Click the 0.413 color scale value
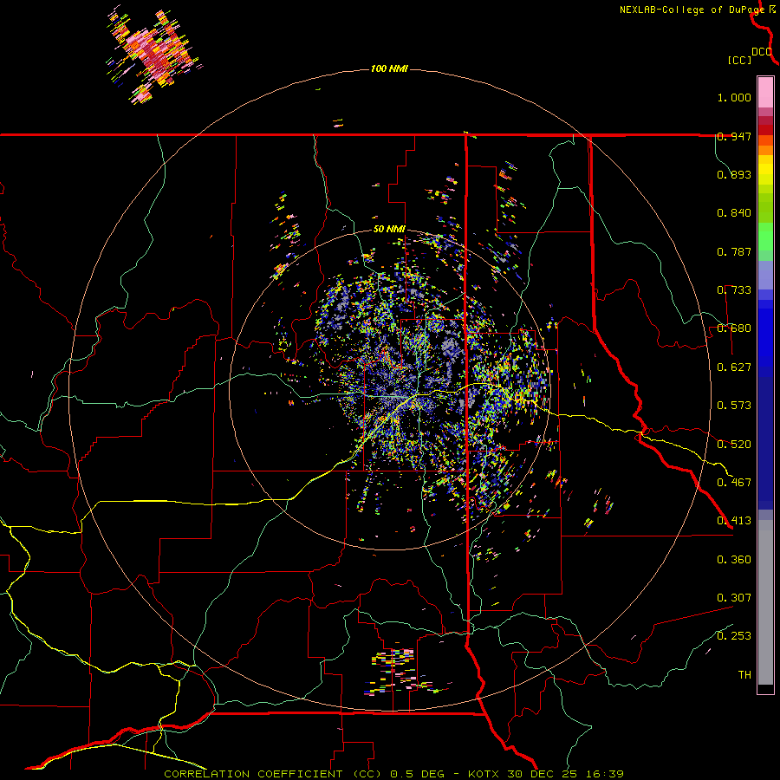Image resolution: width=780 pixels, height=780 pixels. (x=734, y=521)
